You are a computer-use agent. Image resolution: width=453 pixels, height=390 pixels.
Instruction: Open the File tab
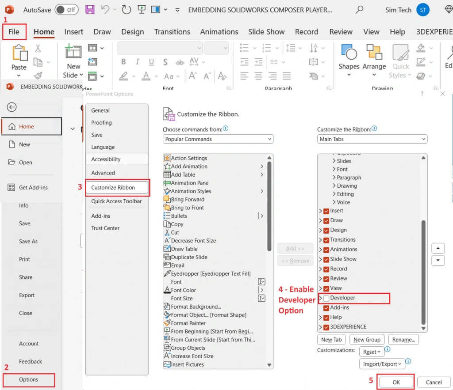pos(14,32)
